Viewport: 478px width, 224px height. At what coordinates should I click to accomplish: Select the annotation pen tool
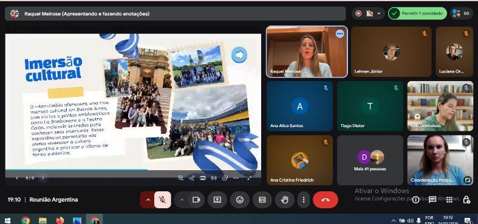tap(192, 178)
